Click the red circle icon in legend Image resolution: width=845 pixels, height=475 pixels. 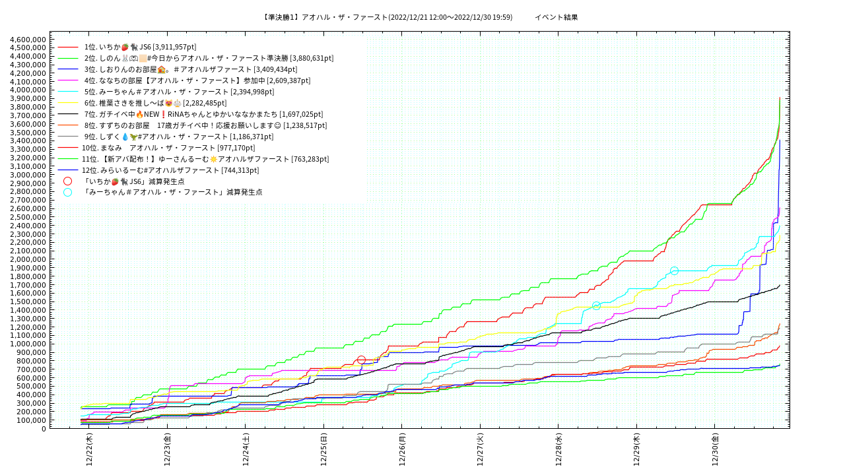click(67, 181)
